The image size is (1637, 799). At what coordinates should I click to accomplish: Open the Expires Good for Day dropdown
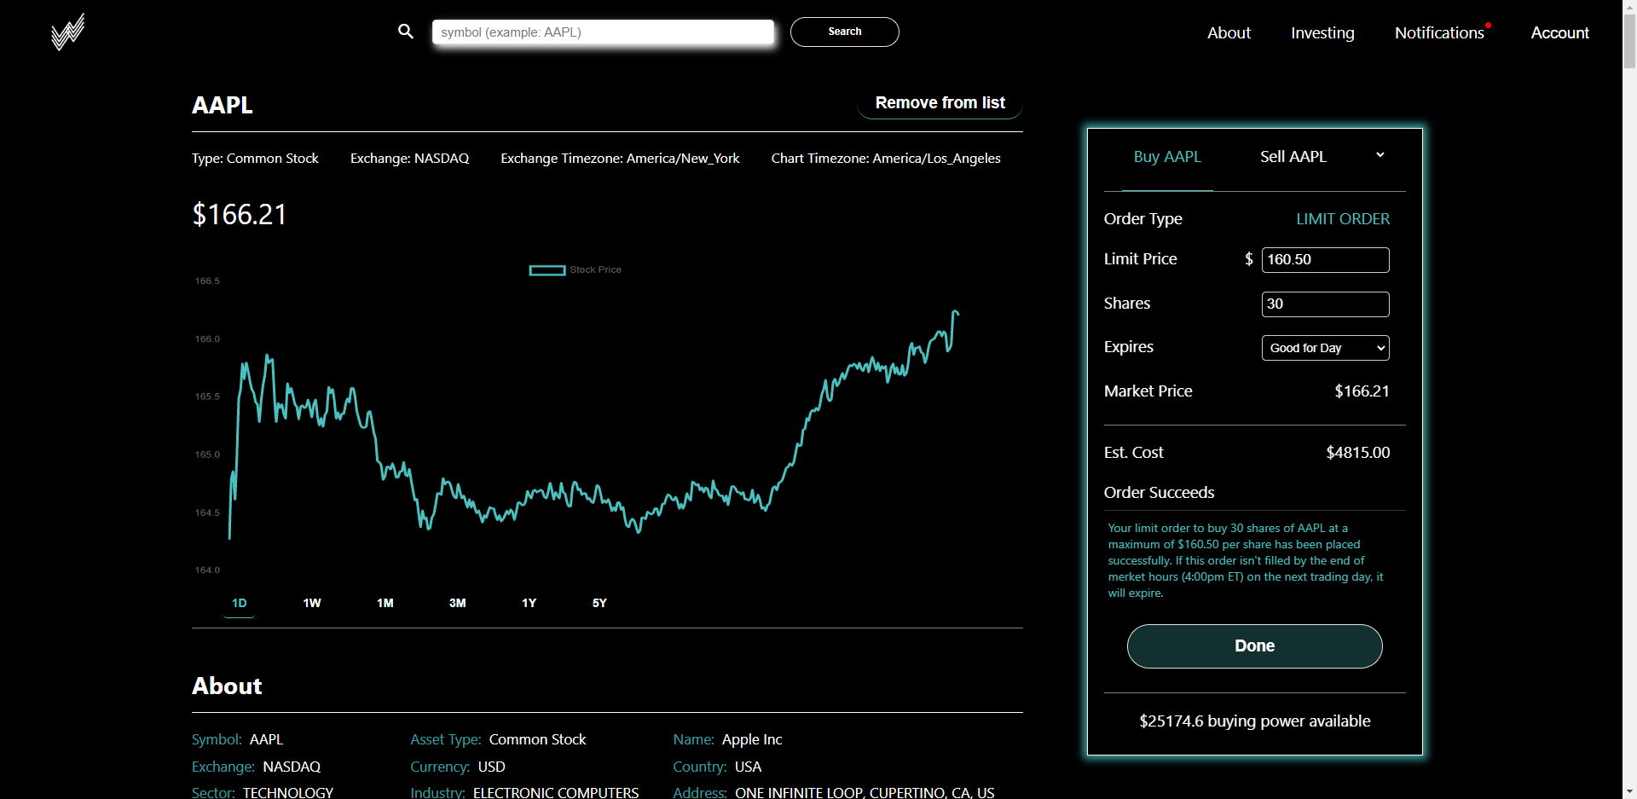[1325, 348]
